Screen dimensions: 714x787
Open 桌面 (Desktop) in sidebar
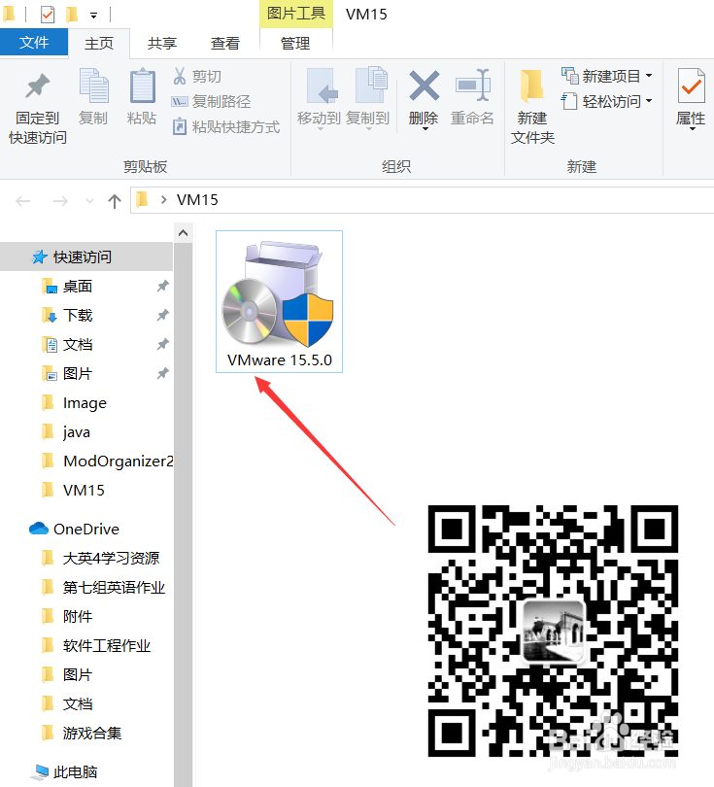78,286
